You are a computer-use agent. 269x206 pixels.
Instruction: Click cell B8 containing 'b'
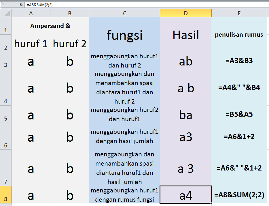click(x=70, y=195)
